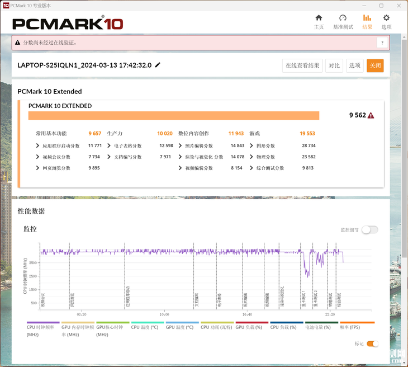Click the overall score 9 562
Image resolution: width=408 pixels, height=367 pixels.
click(358, 115)
